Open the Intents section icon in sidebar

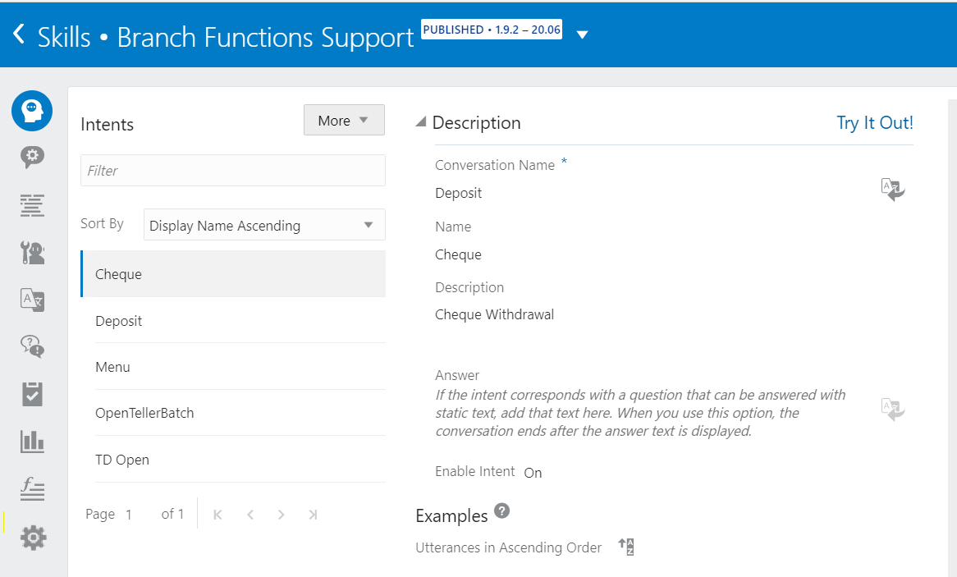tap(32, 111)
